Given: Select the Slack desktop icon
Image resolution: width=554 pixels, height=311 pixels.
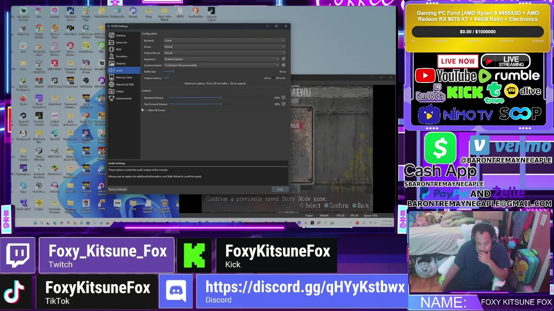Looking at the screenshot, I should 23,48.
